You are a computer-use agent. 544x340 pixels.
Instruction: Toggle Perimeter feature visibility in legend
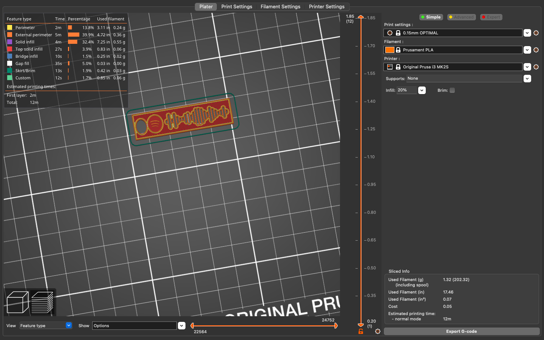10,28
